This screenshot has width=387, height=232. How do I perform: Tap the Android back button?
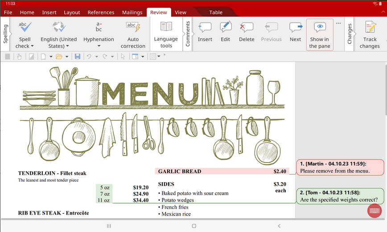tap(279, 226)
